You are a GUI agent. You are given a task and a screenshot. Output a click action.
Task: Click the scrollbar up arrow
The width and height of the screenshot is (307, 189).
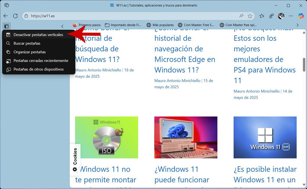point(304,32)
